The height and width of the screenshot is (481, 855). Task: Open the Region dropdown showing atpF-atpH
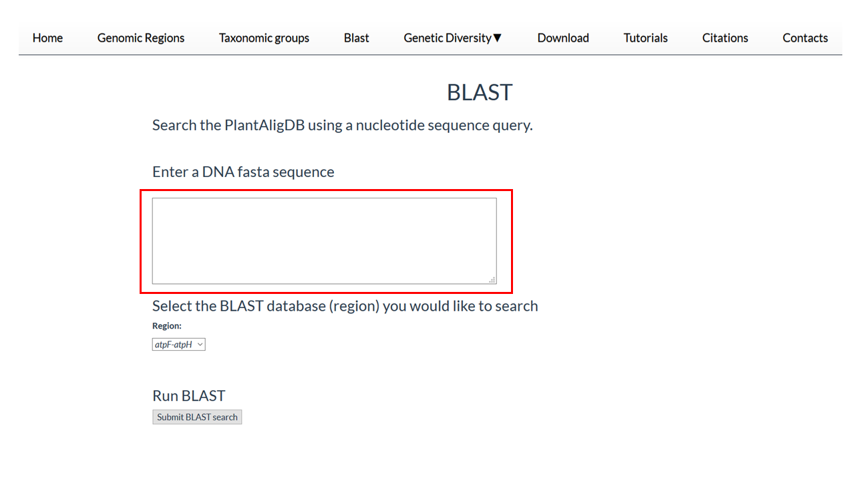(179, 345)
